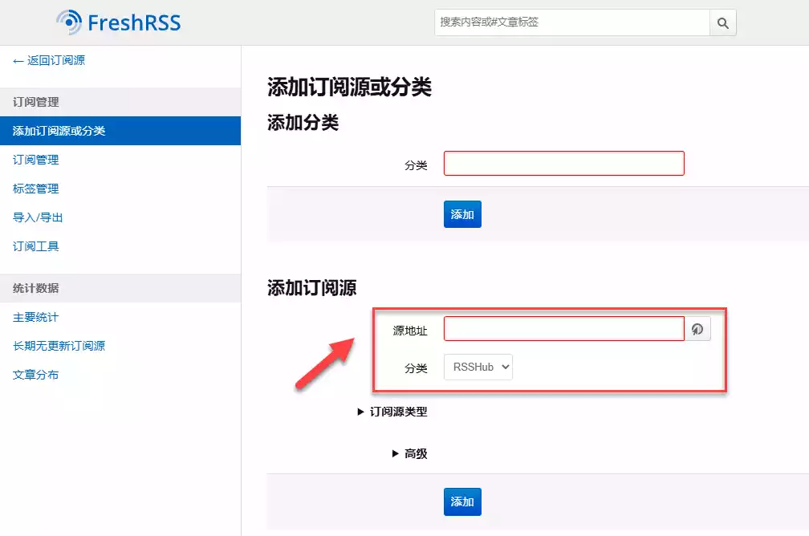The height and width of the screenshot is (536, 809).
Task: Open 主要统计 under 统计数据
Action: [x=35, y=317]
